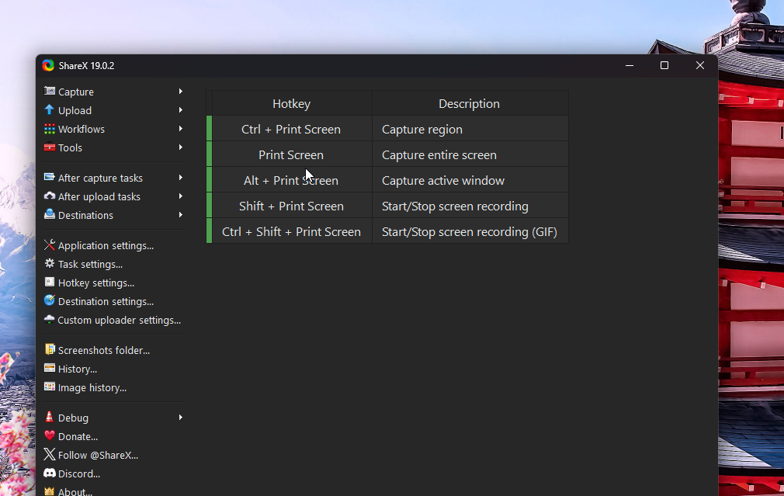Click the Capture camera icon
Viewport: 784px width, 496px height.
[49, 91]
